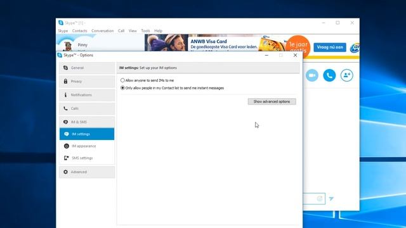This screenshot has width=406, height=228.
Task: Add people to the conversation
Action: click(347, 75)
